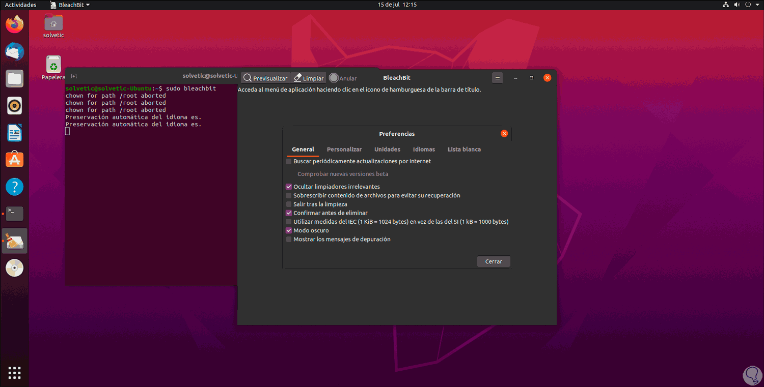Screen dimensions: 764x387
Task: Click the Anular stop button
Action: [x=343, y=78]
